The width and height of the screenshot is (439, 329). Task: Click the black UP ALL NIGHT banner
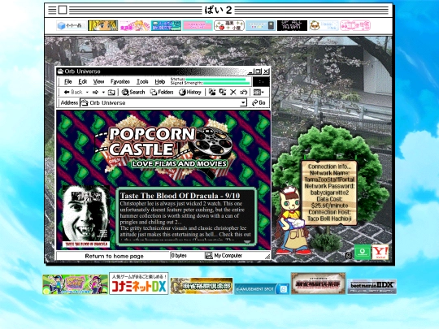tap(292, 25)
